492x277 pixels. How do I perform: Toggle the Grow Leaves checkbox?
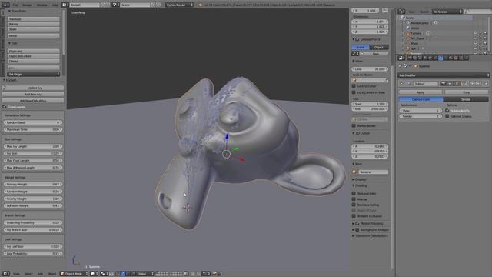pyautogui.click(x=5, y=107)
